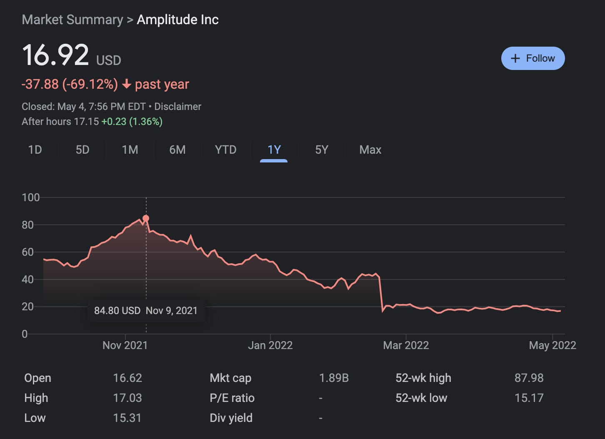Click the Mar 2022 axis label

click(x=406, y=345)
